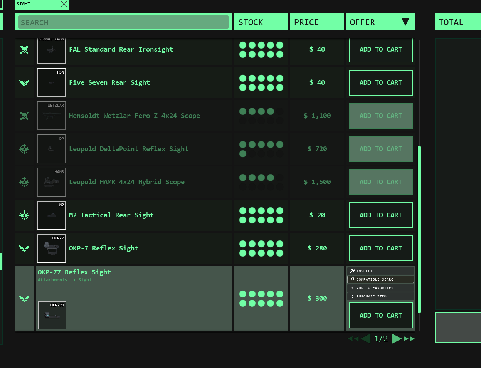Select FAL Standard Rear Ironsight name

click(121, 49)
